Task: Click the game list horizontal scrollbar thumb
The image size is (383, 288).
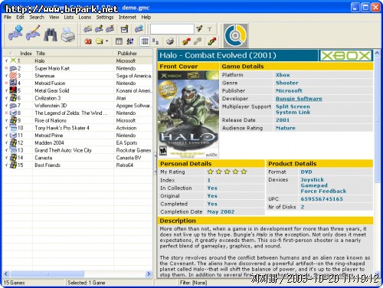Action: (47, 274)
